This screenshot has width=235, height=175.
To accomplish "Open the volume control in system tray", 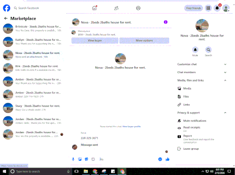I will tap(212, 171).
